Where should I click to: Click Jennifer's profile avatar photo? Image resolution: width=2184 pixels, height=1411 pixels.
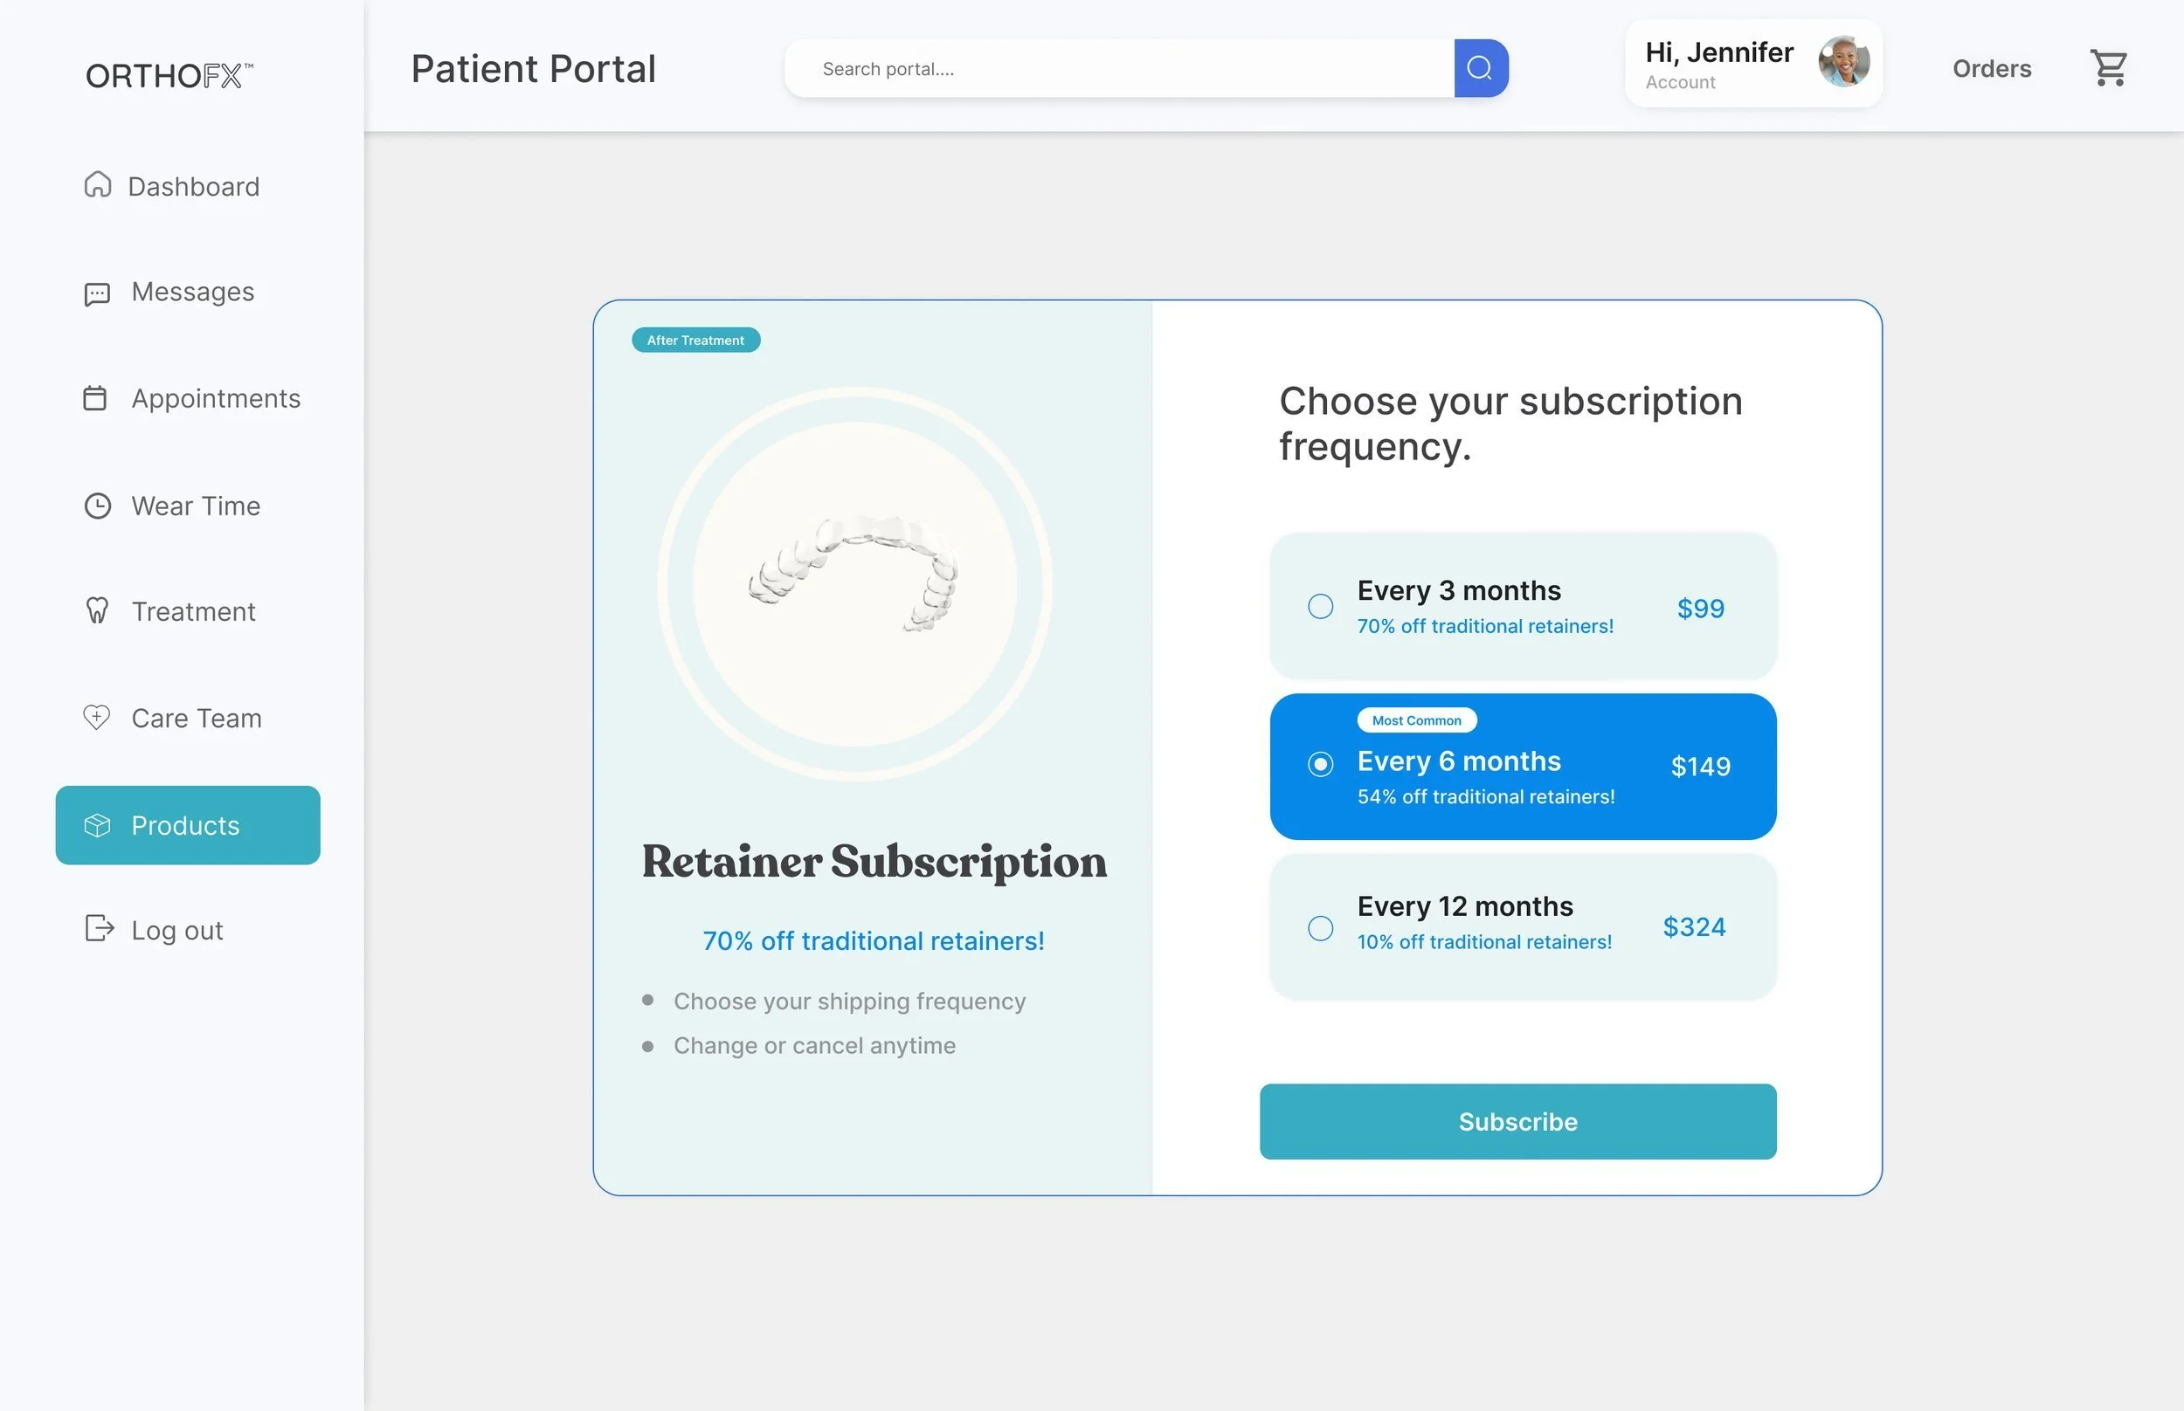point(1843,62)
